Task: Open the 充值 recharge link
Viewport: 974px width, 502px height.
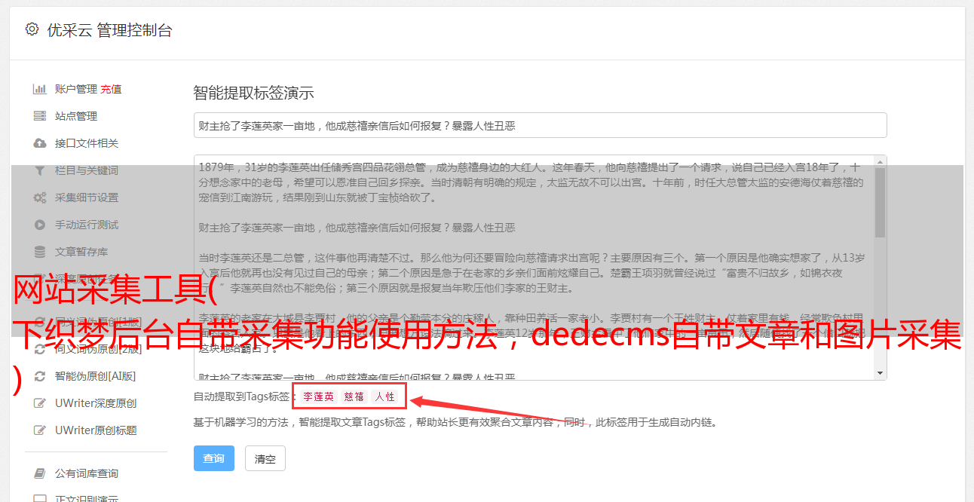Action: (111, 89)
